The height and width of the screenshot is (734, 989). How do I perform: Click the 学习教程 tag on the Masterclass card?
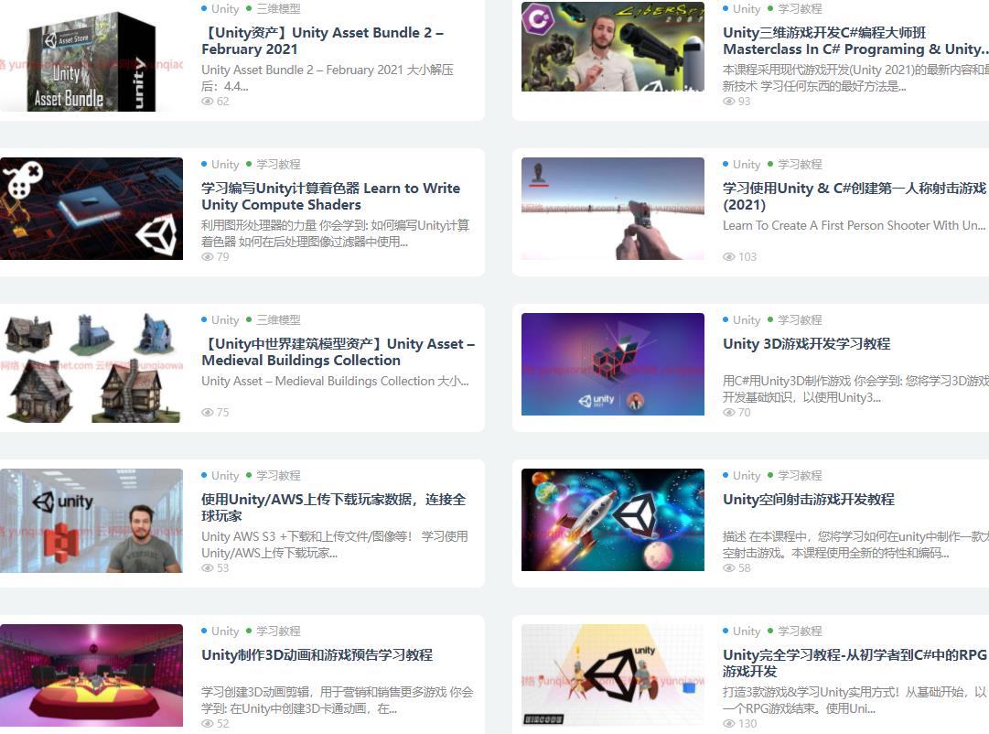click(800, 9)
